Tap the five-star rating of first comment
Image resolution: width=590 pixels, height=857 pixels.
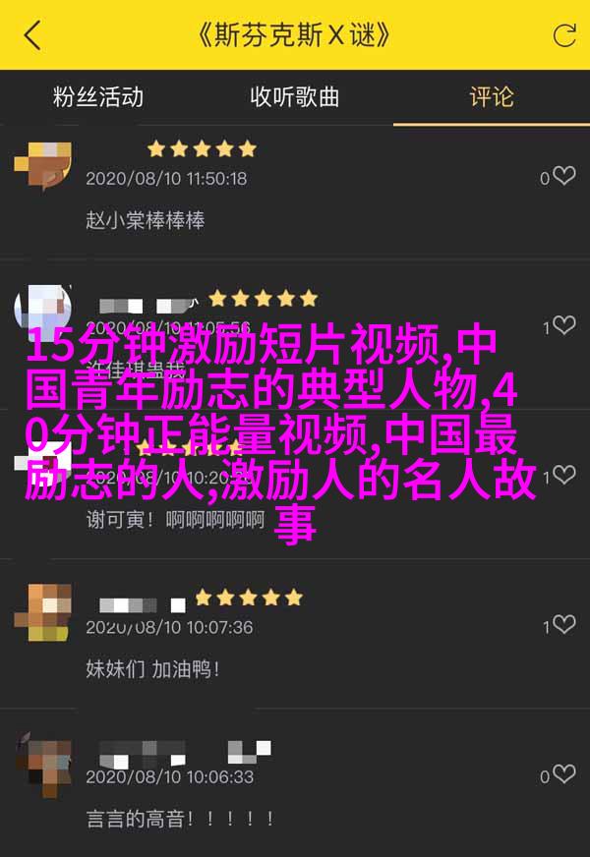tap(202, 148)
